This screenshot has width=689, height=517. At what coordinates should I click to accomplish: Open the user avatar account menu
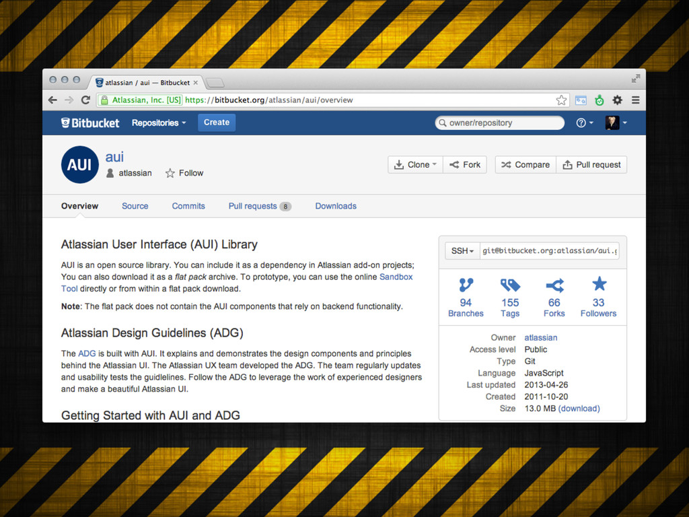[x=616, y=123]
